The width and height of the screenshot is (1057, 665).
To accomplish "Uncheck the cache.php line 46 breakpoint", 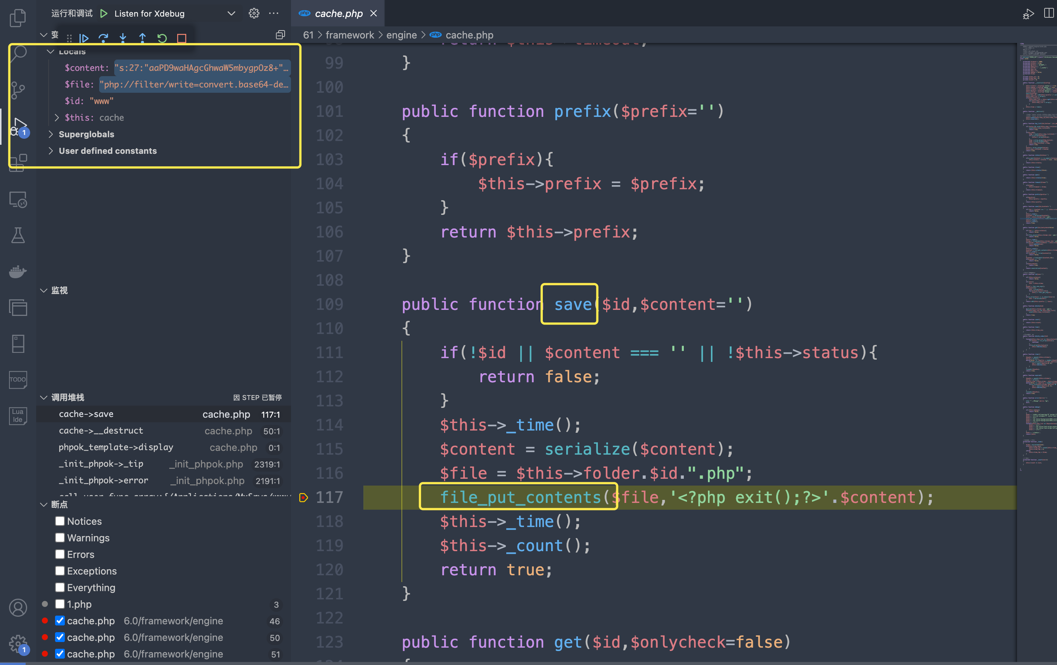I will 60,621.
